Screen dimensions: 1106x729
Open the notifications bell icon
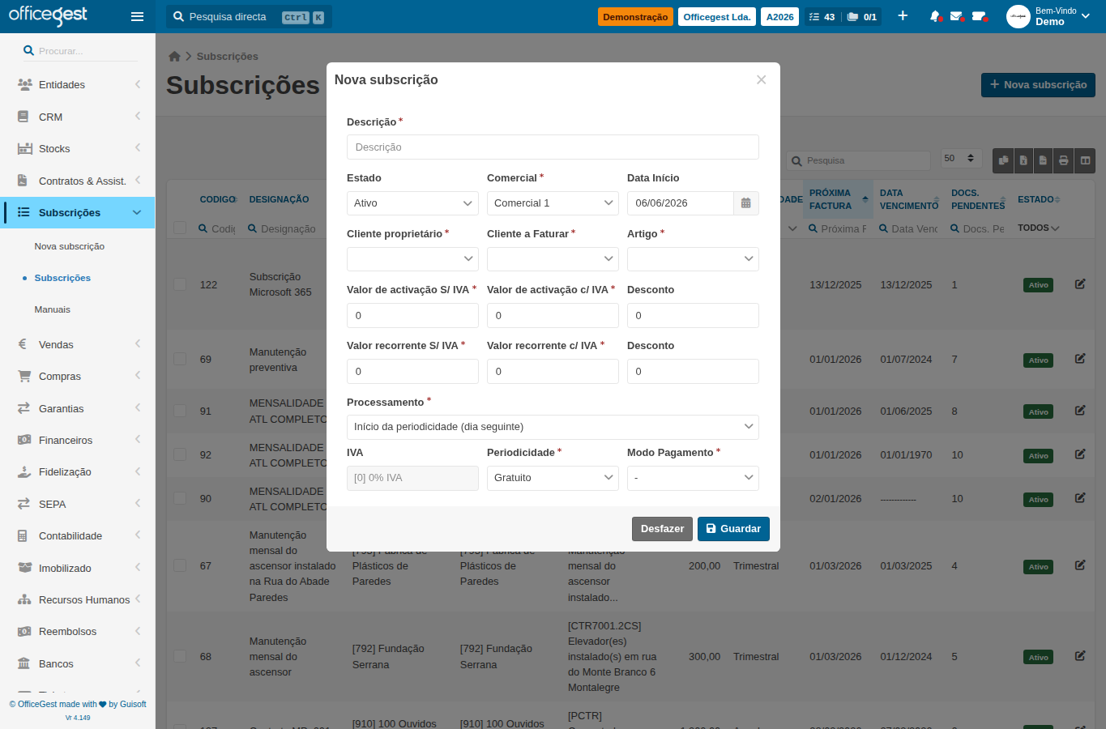[935, 16]
